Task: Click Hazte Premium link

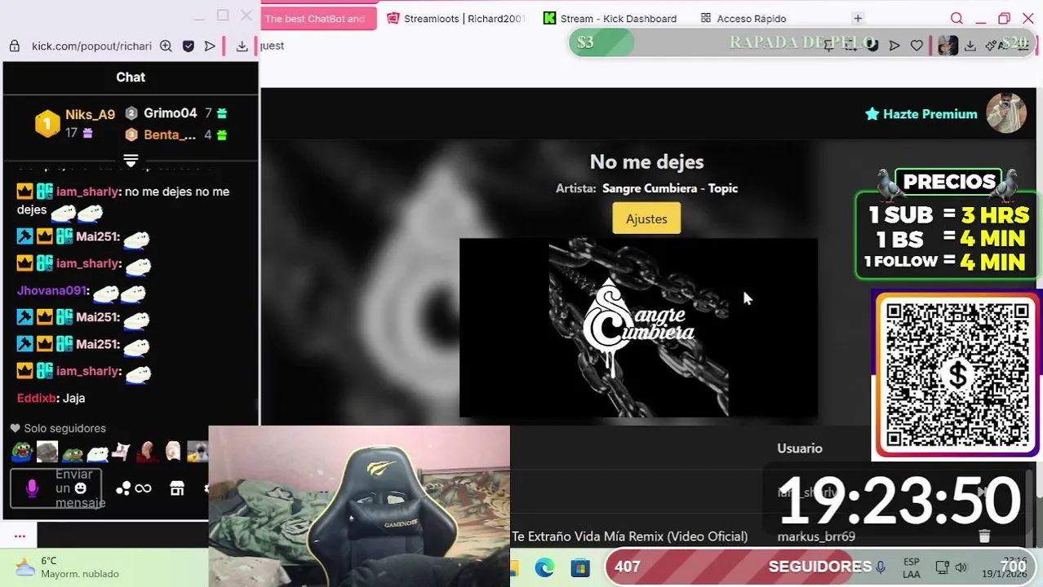Action: (921, 114)
